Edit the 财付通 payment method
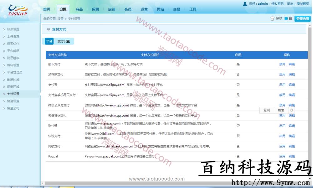The image size is (313, 188). (x=292, y=126)
